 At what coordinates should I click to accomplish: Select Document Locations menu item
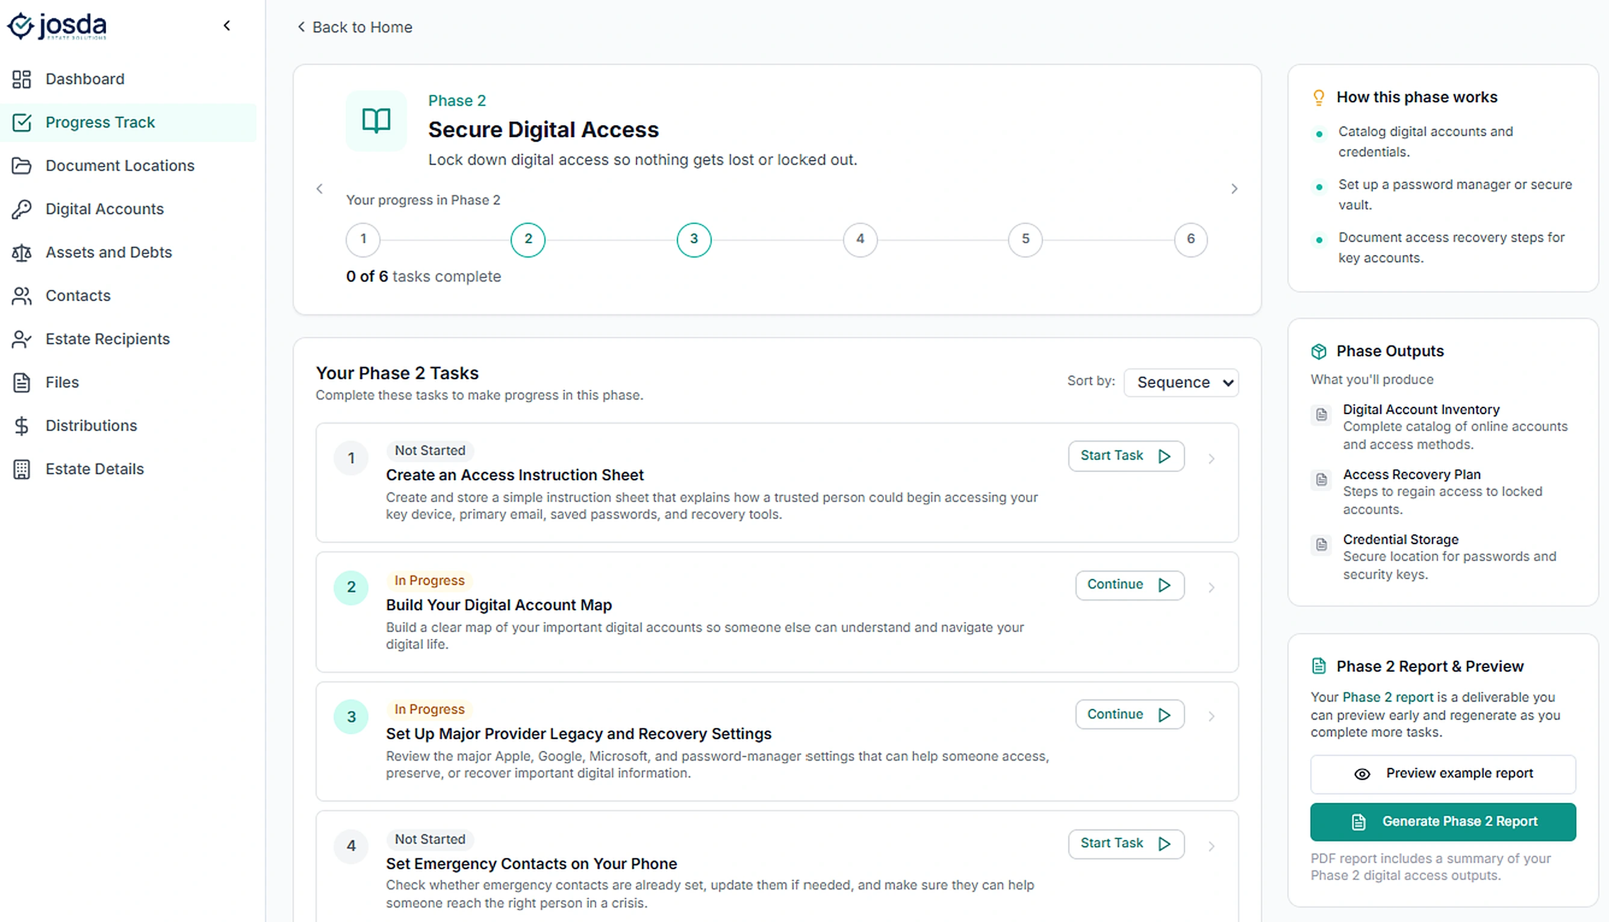click(128, 166)
